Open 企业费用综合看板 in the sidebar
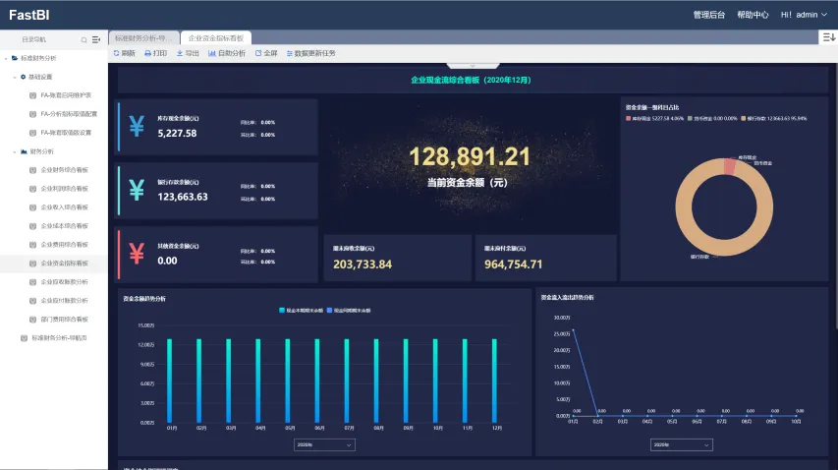 [65, 245]
